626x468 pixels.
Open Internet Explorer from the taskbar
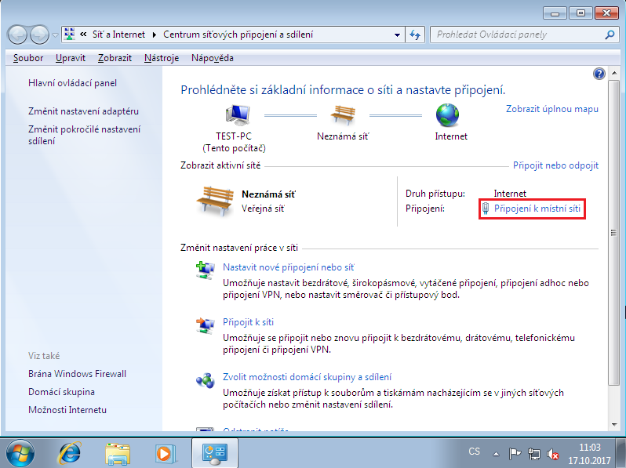click(71, 452)
